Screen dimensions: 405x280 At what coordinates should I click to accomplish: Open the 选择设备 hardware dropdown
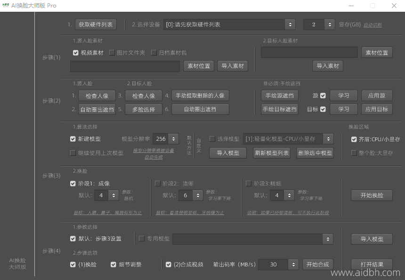[229, 24]
